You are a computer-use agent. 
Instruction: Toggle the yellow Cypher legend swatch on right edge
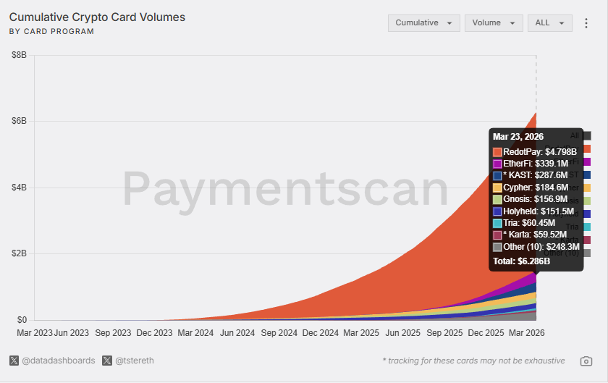coord(587,188)
